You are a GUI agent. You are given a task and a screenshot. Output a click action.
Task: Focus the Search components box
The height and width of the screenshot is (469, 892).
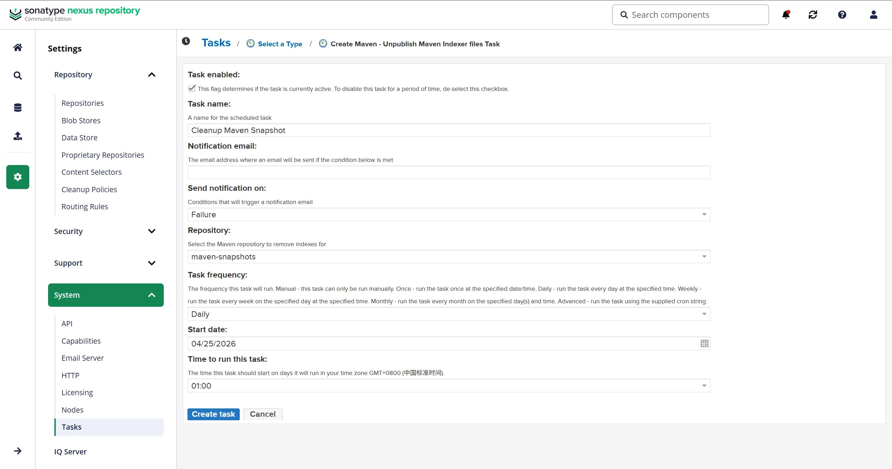point(690,15)
